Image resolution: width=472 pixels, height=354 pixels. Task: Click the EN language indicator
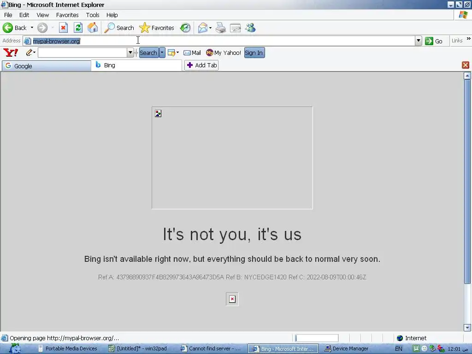coord(399,348)
